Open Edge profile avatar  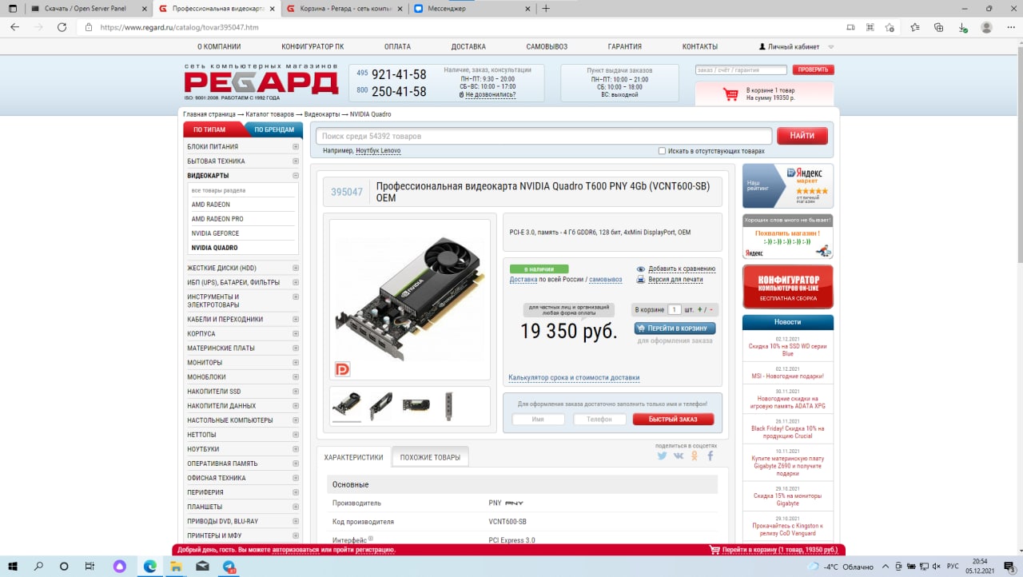pos(987,27)
